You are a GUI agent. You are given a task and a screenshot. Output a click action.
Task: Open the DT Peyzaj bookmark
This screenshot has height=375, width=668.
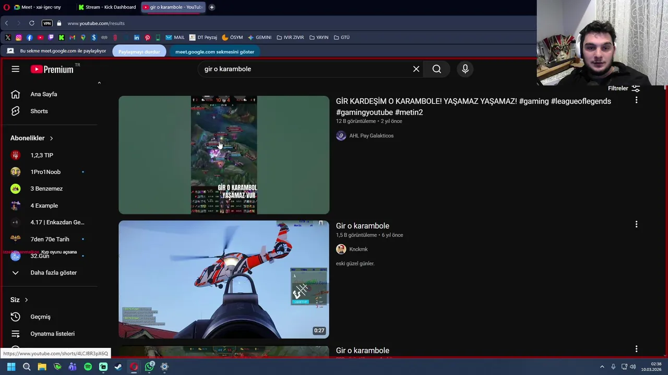[203, 37]
